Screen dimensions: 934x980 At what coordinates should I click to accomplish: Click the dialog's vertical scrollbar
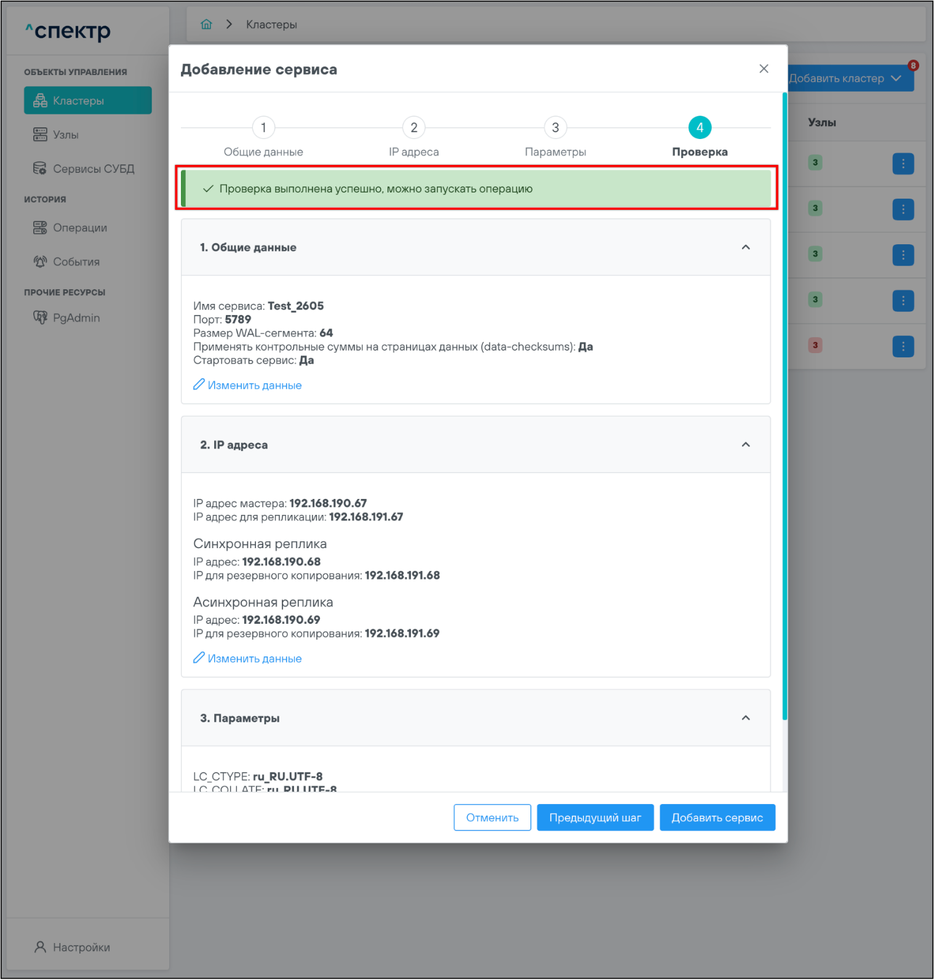pyautogui.click(x=784, y=406)
